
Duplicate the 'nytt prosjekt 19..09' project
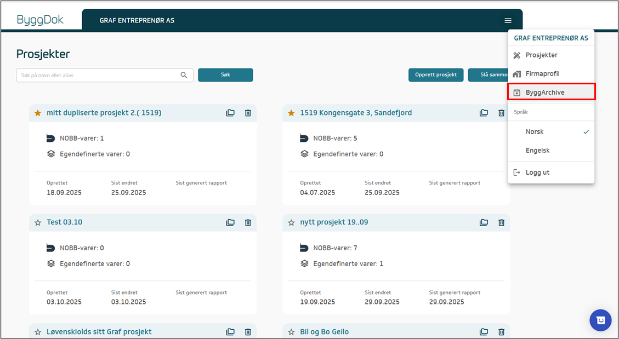coord(484,222)
